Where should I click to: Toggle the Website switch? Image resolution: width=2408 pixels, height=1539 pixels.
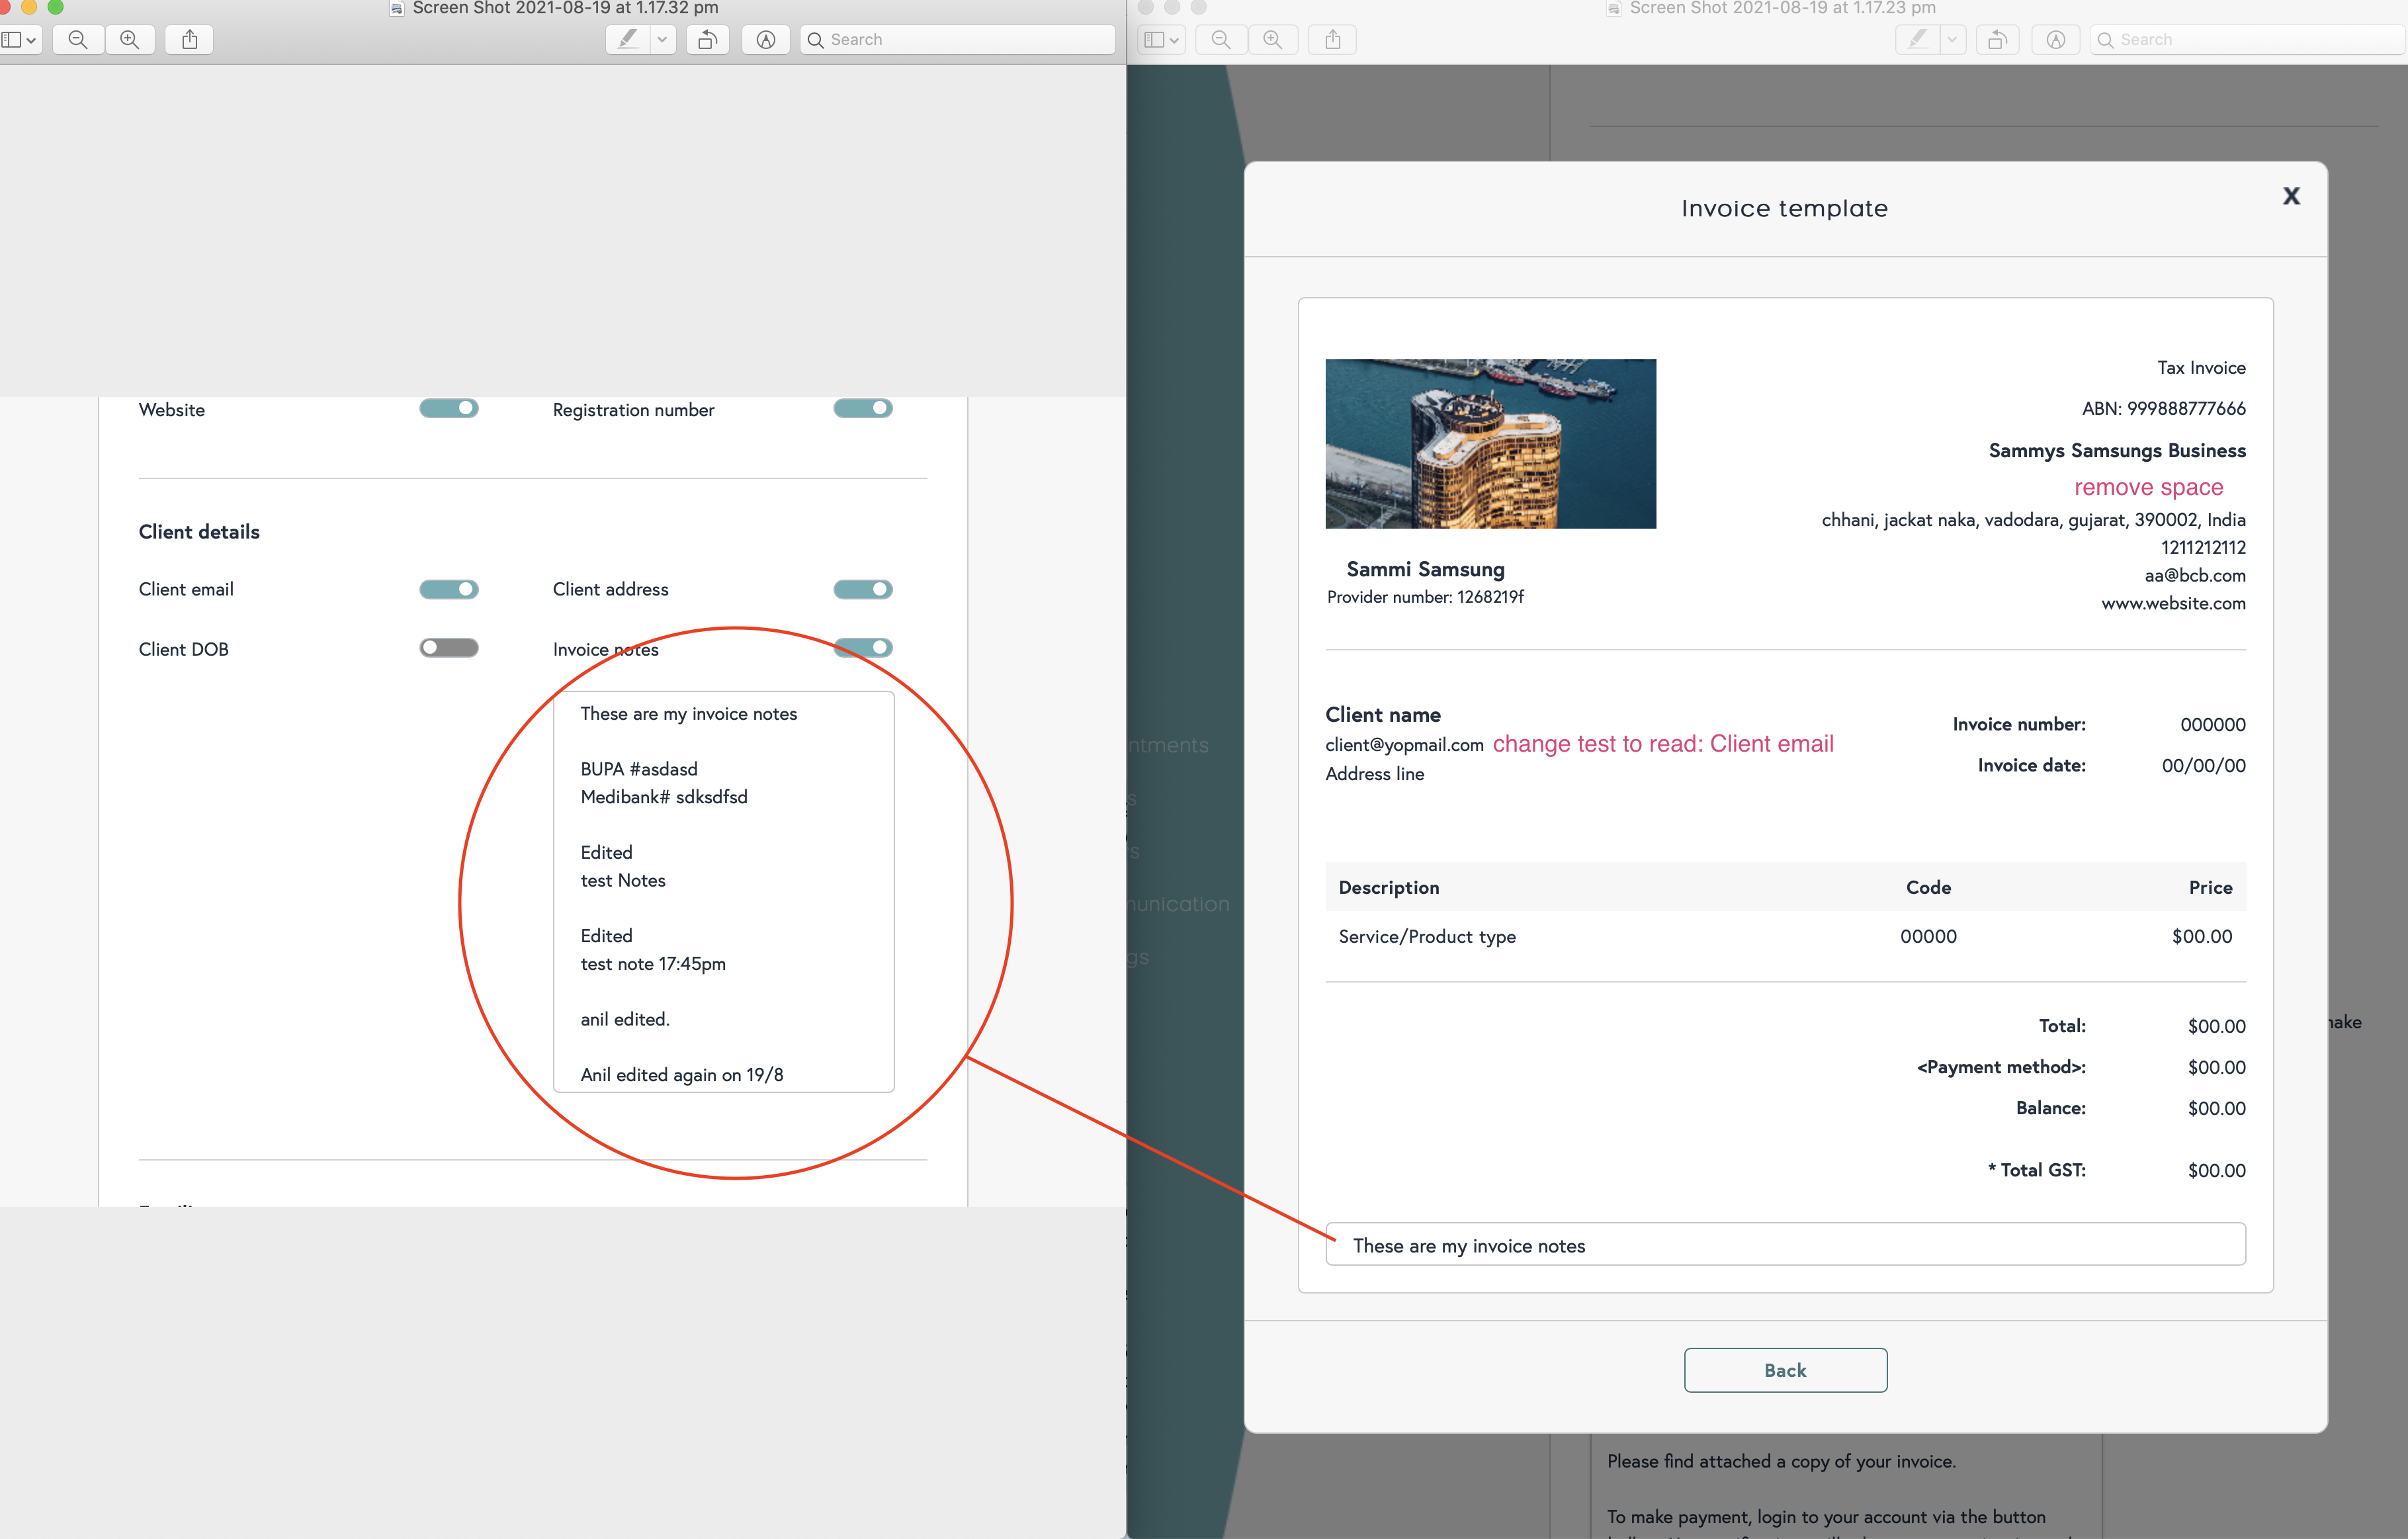pos(449,408)
